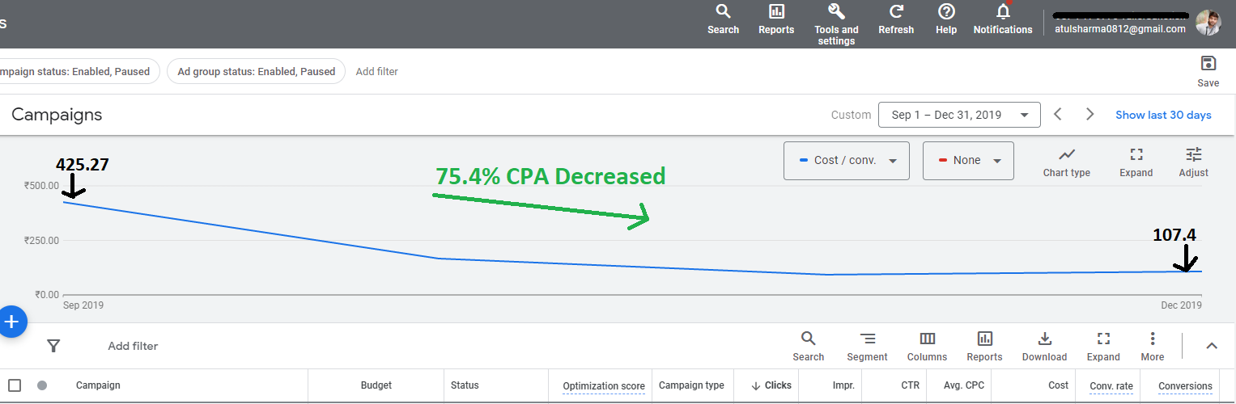Screen dimensions: 1236x404
Task: Click Adjust chart settings icon
Action: coord(1193,155)
